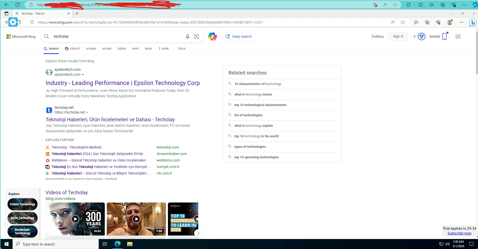478x249 pixels.
Task: Switch to the Copilot tab
Action: (x=72, y=49)
